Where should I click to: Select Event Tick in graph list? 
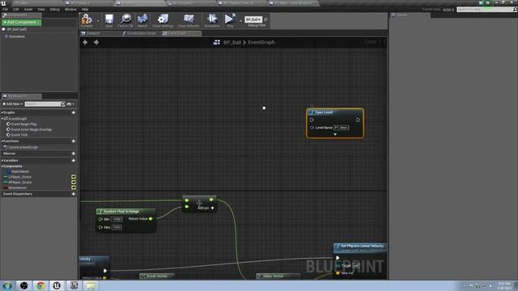(19, 135)
